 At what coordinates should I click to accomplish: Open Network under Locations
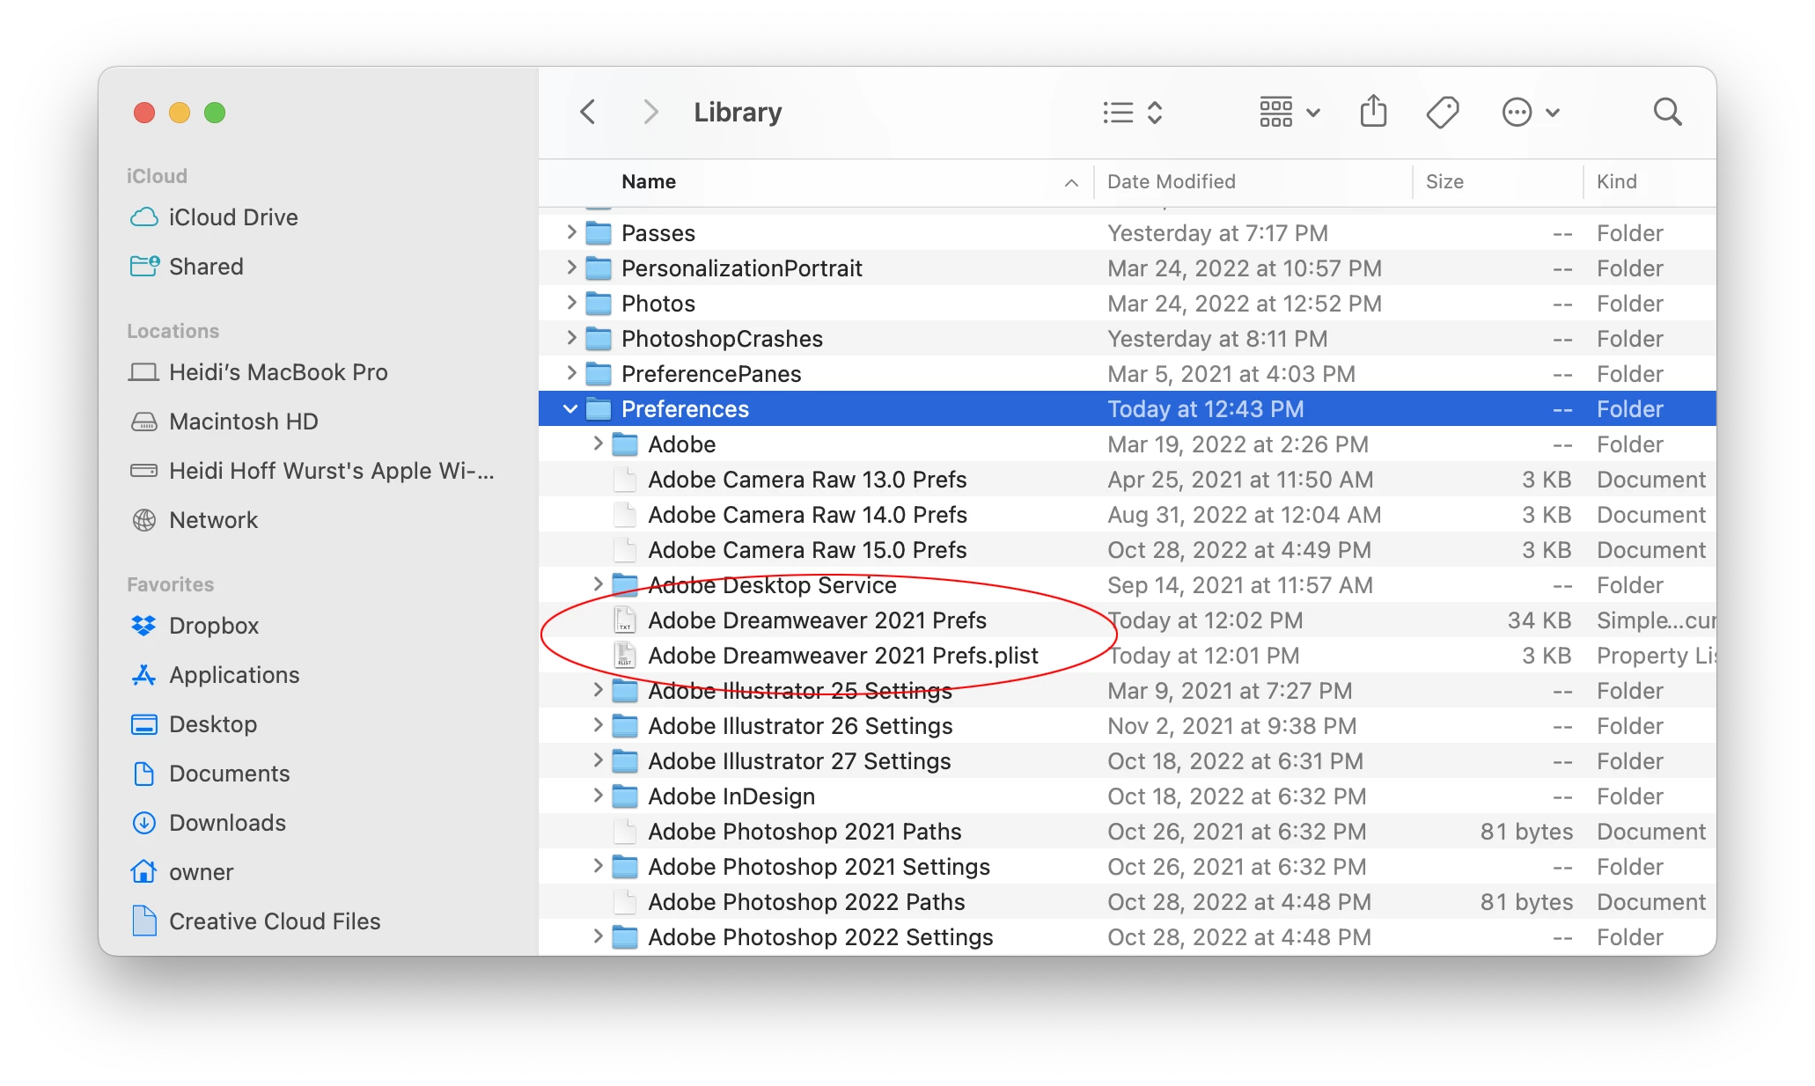click(x=213, y=520)
